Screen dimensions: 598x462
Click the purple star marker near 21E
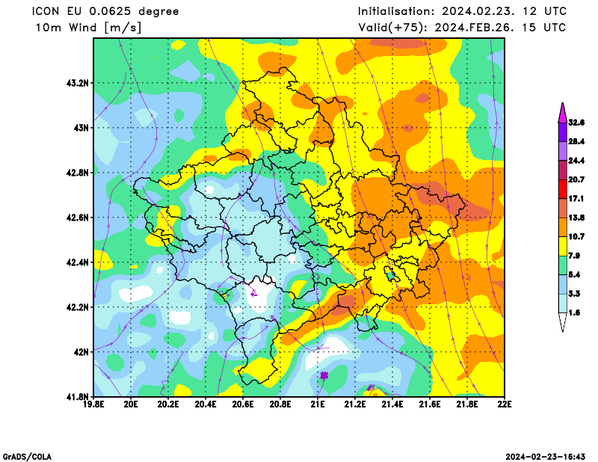[324, 375]
